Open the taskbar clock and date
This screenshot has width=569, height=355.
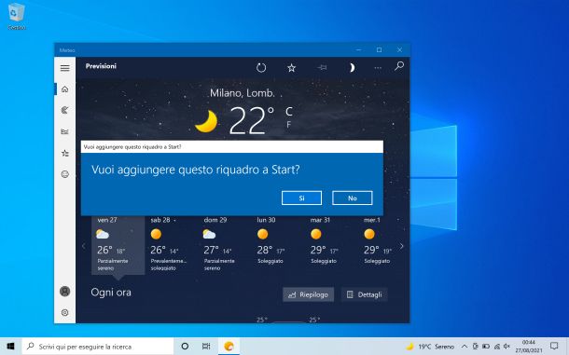click(529, 347)
